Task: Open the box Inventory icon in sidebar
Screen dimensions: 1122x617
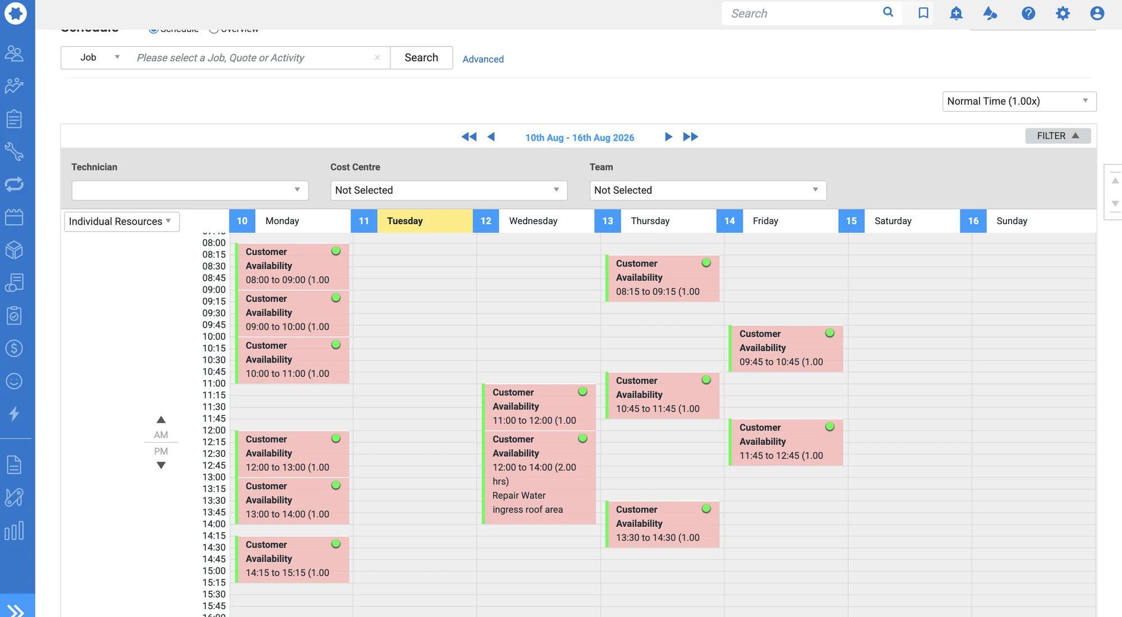Action: pyautogui.click(x=14, y=250)
